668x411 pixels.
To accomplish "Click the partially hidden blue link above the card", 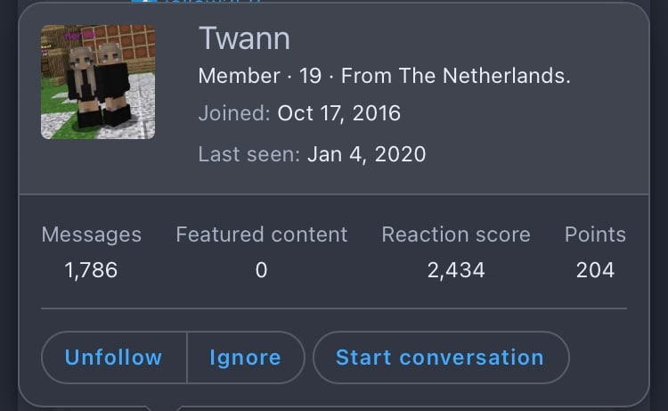I will (x=197, y=1).
